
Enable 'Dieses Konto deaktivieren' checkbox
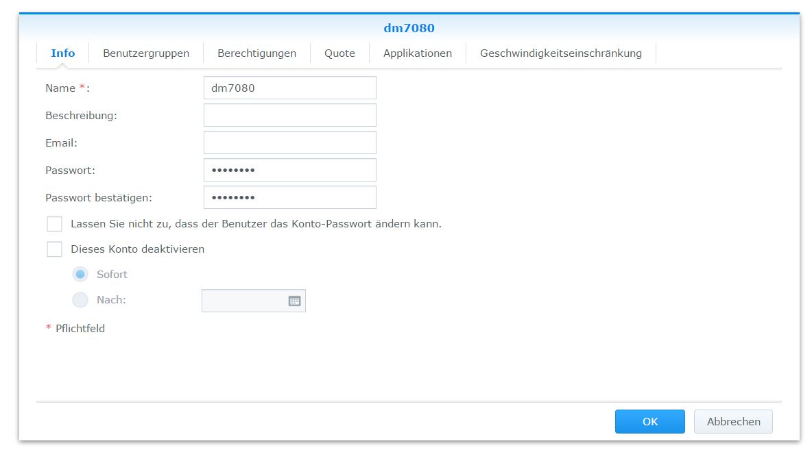click(54, 249)
